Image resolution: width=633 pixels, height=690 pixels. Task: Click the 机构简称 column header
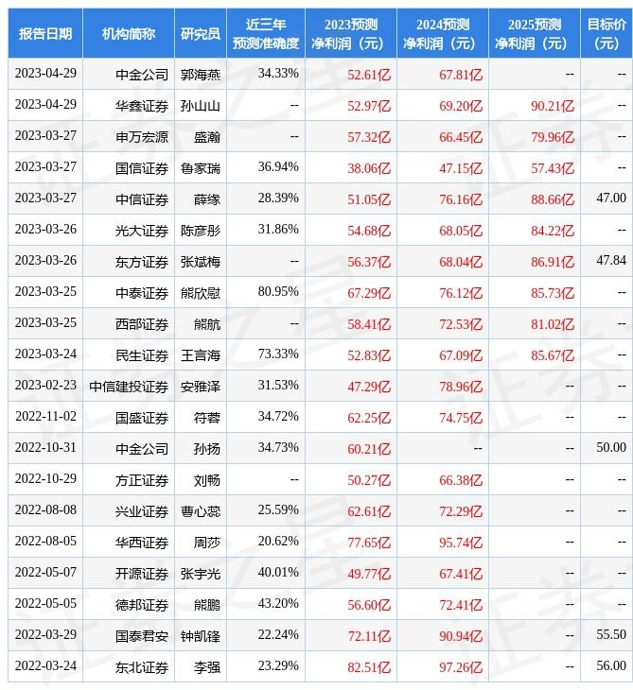129,33
